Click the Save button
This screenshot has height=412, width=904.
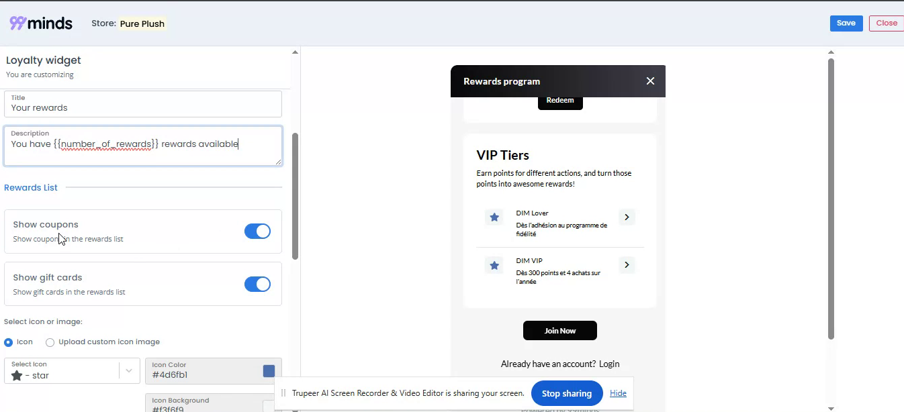pos(846,23)
